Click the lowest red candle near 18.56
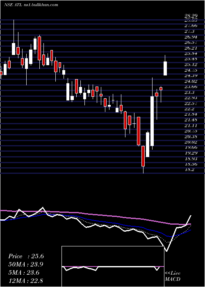The image size is (205, 287). pos(143,156)
